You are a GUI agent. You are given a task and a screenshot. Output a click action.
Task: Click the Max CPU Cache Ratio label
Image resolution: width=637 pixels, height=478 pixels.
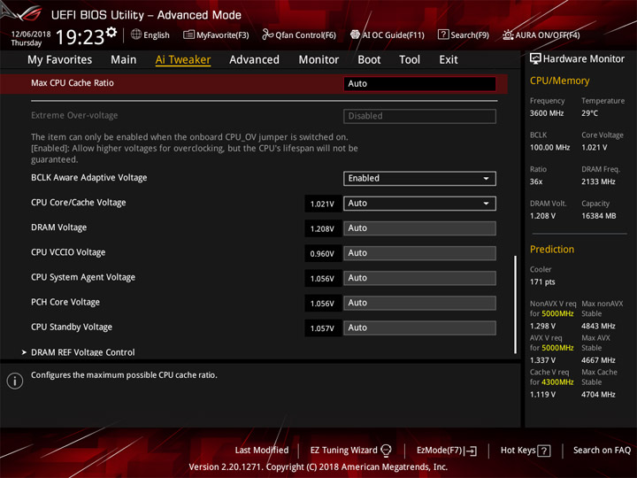73,83
